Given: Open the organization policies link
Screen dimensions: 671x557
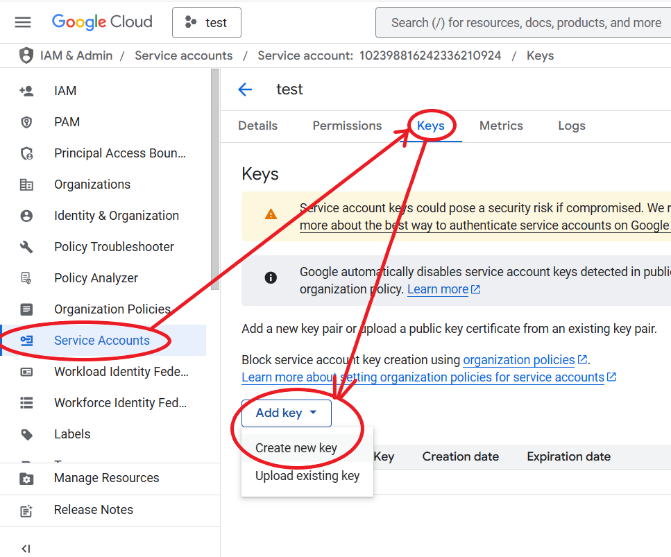Looking at the screenshot, I should coord(518,360).
